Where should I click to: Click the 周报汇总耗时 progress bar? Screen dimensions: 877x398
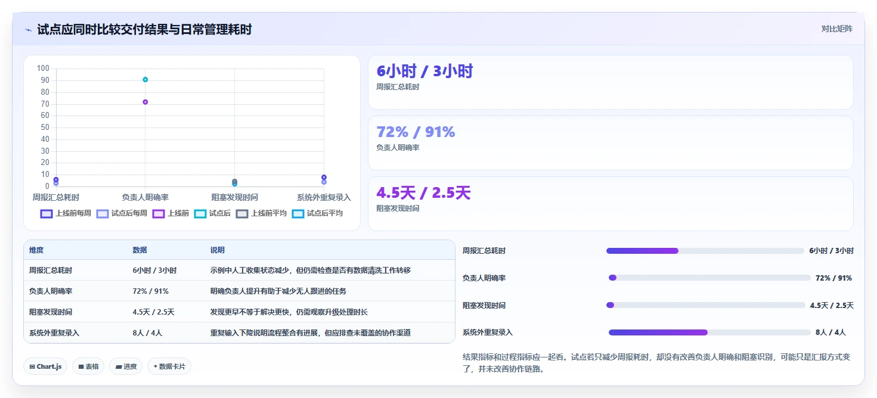pyautogui.click(x=705, y=251)
